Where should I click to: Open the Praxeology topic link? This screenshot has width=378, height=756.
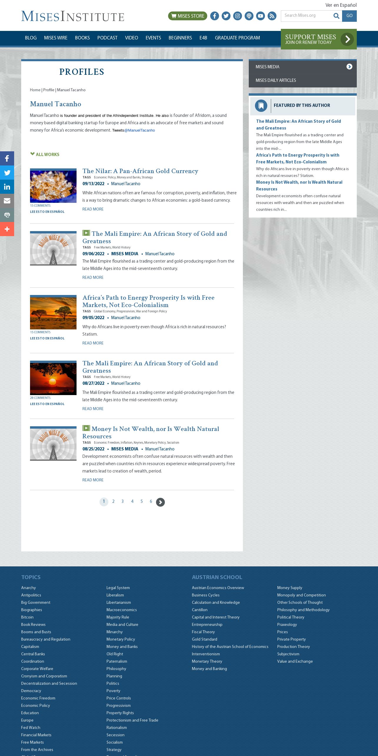click(x=287, y=624)
